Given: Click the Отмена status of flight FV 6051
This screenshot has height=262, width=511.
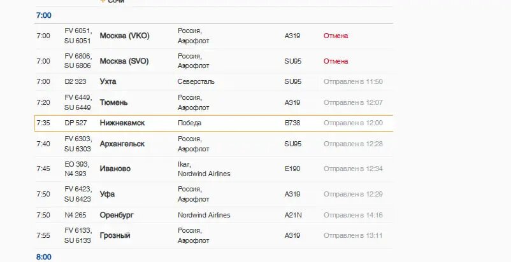Looking at the screenshot, I should coord(336,36).
